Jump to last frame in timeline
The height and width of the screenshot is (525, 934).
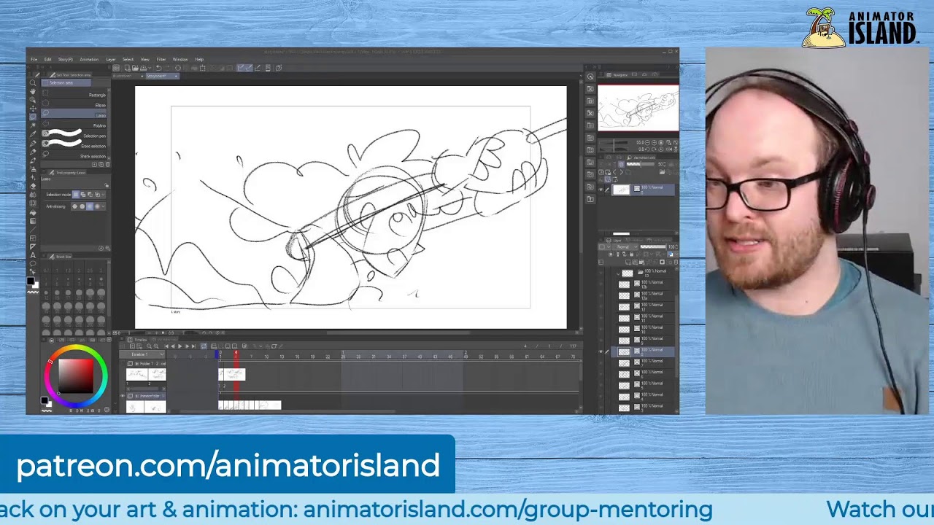coord(193,346)
